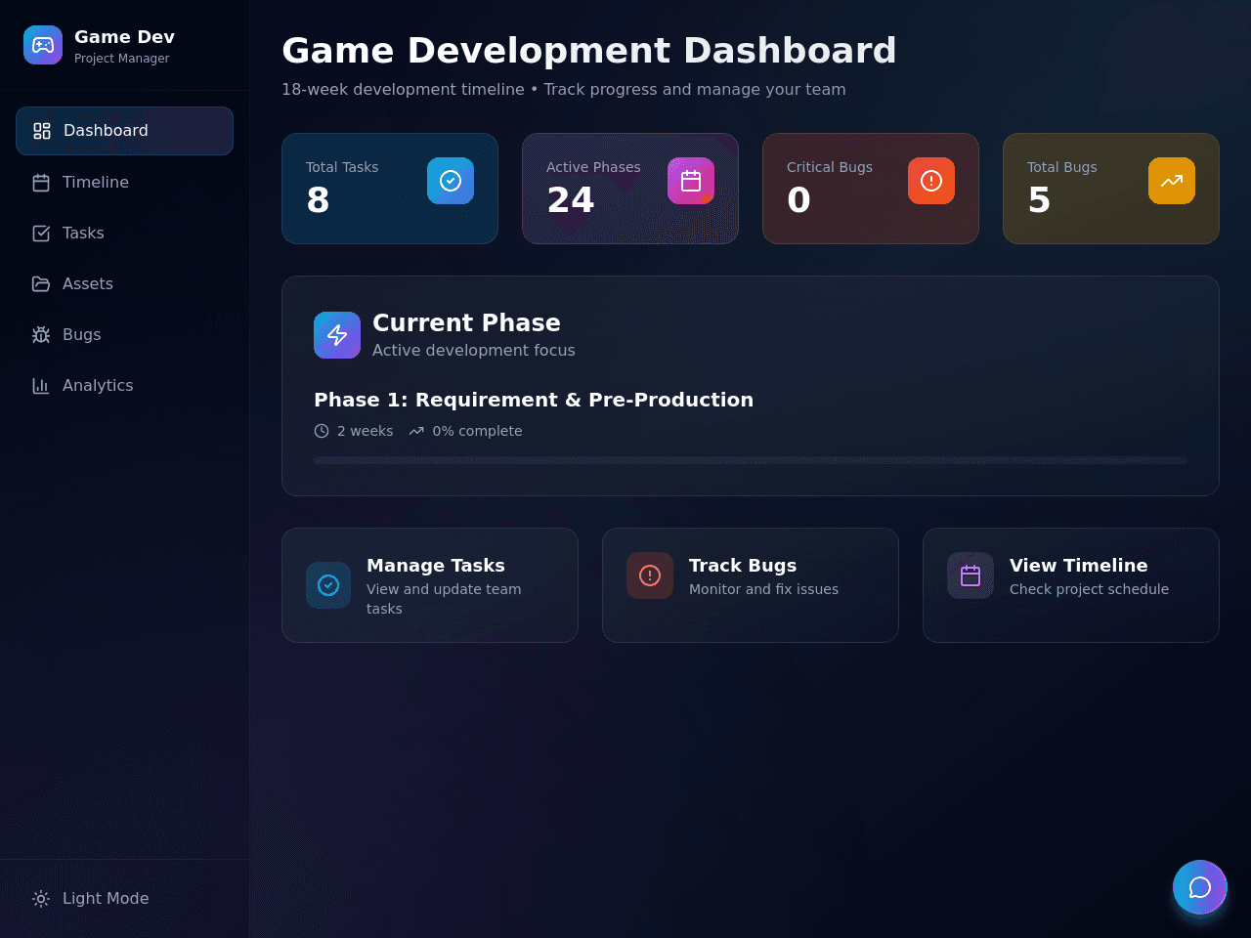The height and width of the screenshot is (938, 1251).
Task: Click the Track Bugs alert circle icon
Action: [650, 576]
